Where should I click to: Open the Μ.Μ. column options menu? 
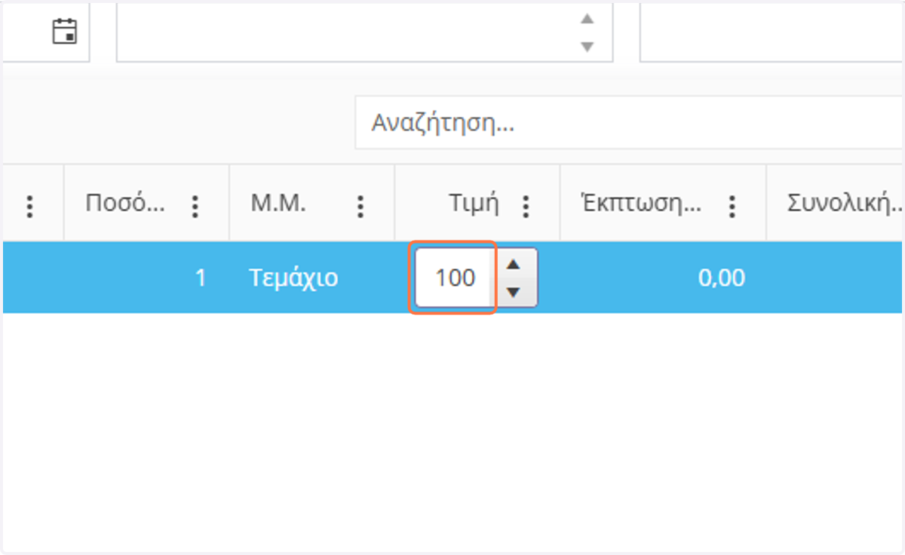point(360,206)
